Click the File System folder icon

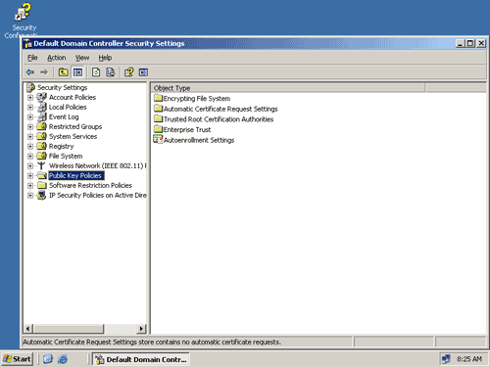click(x=41, y=156)
